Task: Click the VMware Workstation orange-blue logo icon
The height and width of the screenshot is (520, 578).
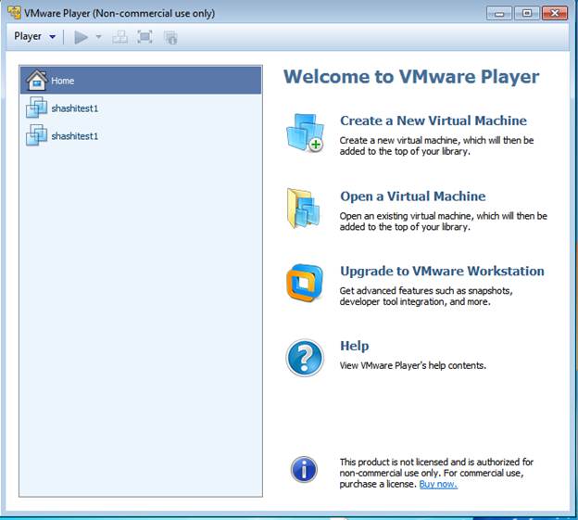Action: (x=305, y=283)
